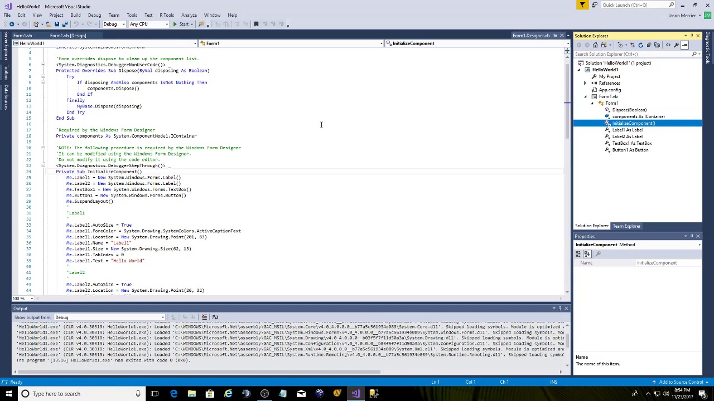
Task: Toggle Preview Selected Items in Solution Explorer
Action: pyautogui.click(x=685, y=45)
